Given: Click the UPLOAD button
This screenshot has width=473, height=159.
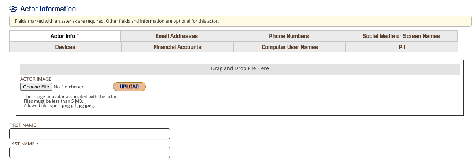Looking at the screenshot, I should click(x=129, y=87).
